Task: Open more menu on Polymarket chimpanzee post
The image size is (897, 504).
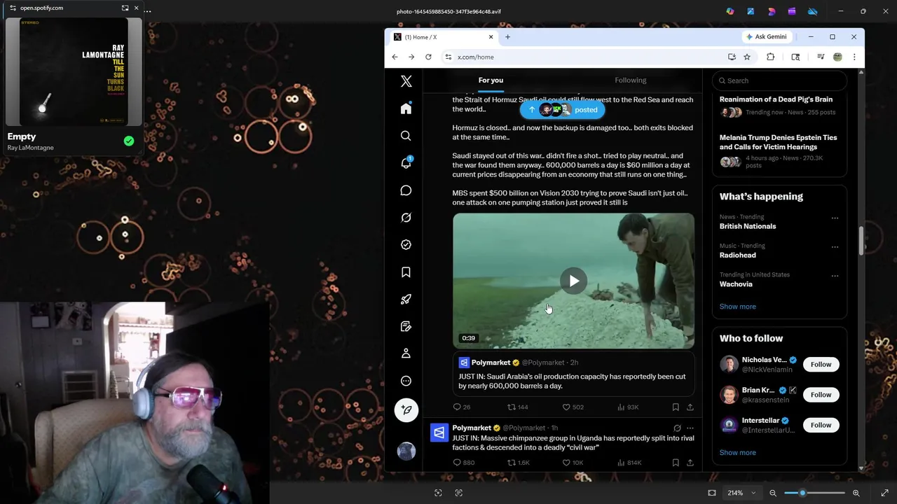Action: tap(690, 428)
